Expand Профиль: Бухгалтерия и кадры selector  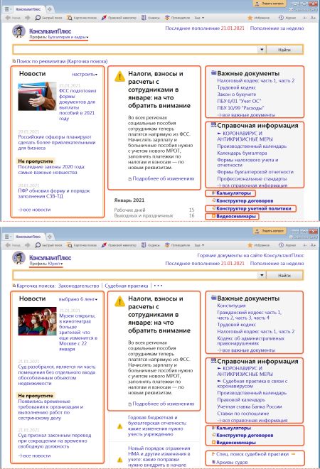click(x=59, y=38)
